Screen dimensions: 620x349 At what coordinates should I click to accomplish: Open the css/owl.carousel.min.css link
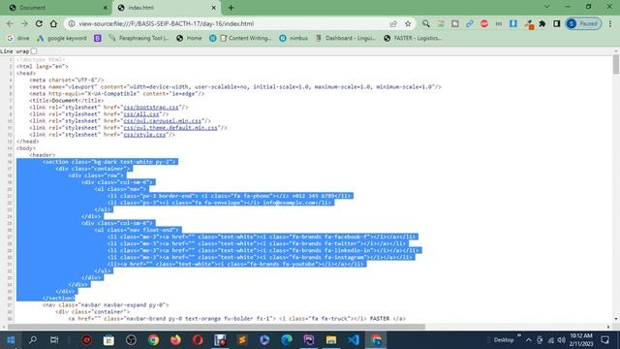pos(162,120)
